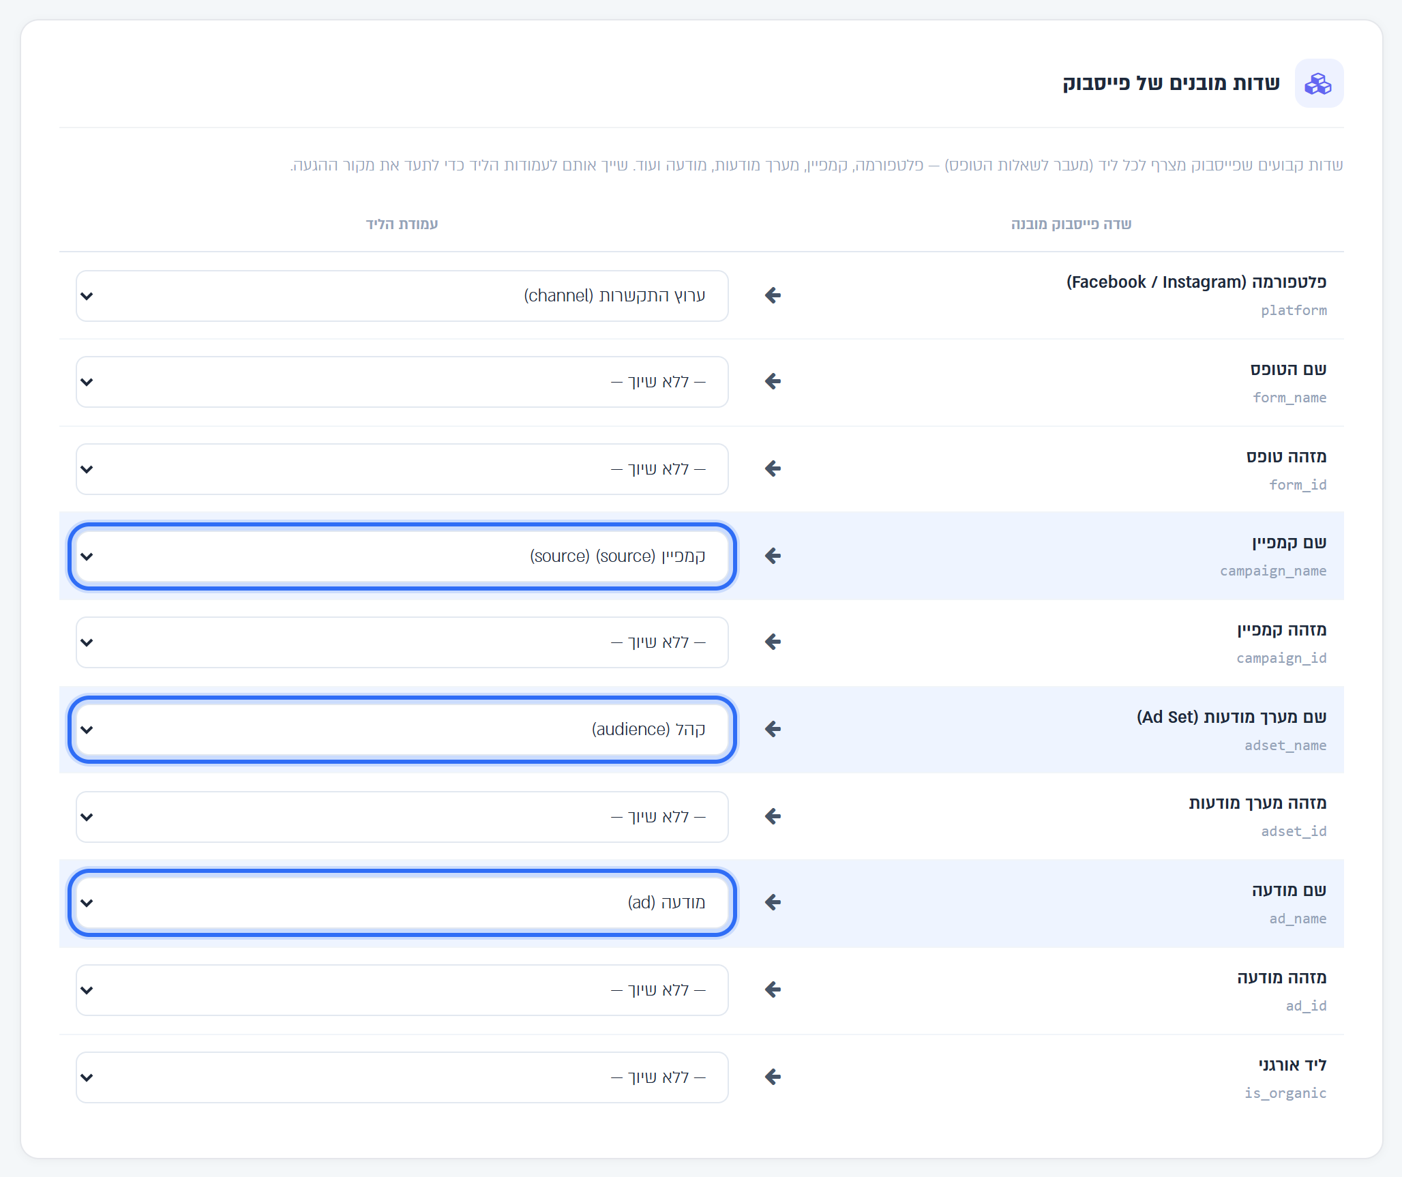Click the arrow icon in the ad_id row

pyautogui.click(x=773, y=989)
